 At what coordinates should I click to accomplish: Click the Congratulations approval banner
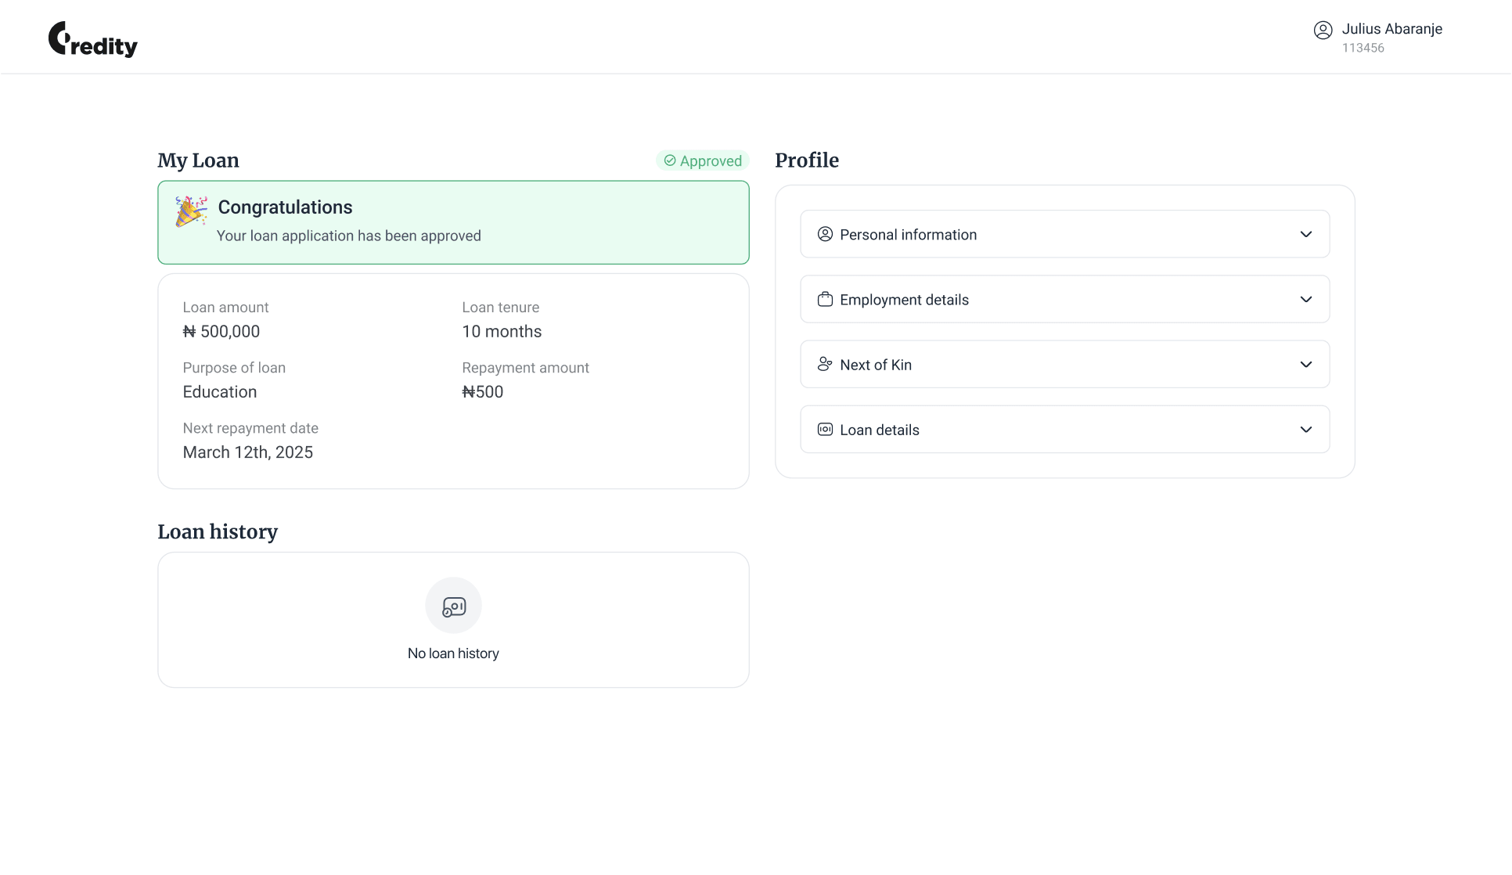coord(453,222)
